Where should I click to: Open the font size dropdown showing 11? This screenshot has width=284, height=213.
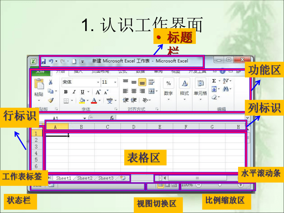pyautogui.click(x=115, y=82)
